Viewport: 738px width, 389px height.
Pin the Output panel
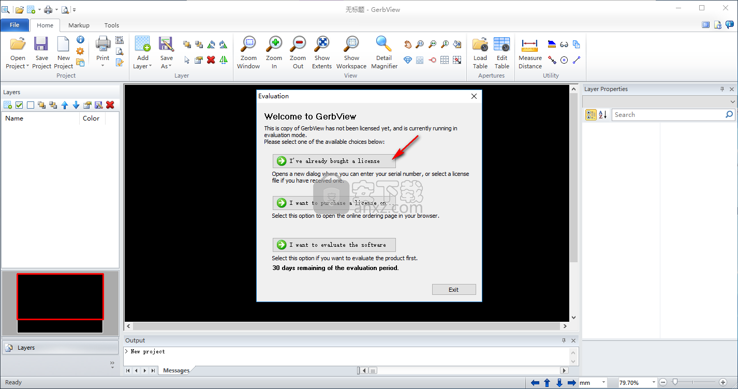click(564, 340)
